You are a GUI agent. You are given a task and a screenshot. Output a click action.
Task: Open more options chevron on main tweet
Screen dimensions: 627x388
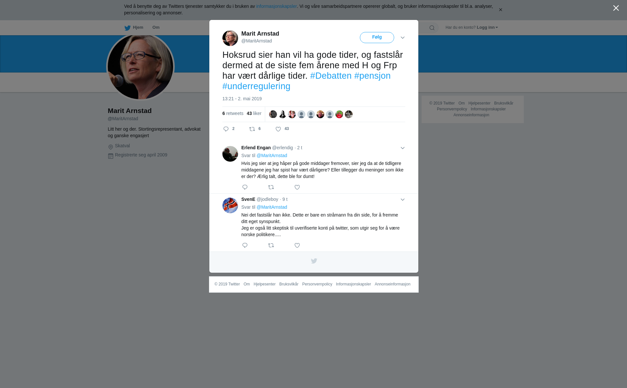[x=403, y=38]
